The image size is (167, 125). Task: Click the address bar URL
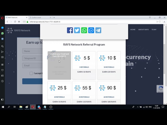click(45, 22)
